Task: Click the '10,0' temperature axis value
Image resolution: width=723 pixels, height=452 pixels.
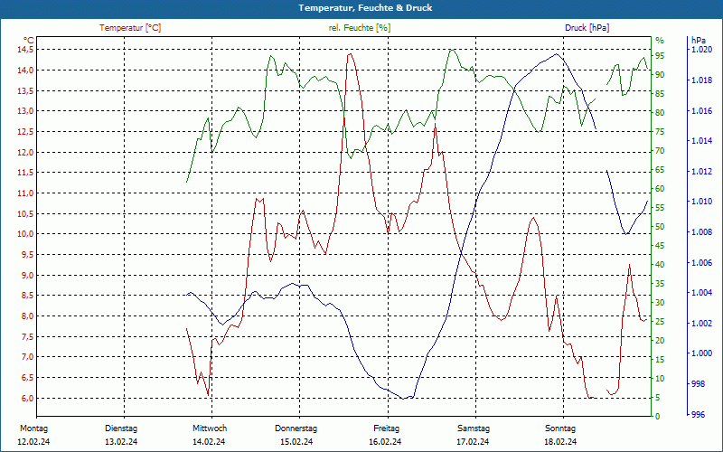Action: [25, 234]
